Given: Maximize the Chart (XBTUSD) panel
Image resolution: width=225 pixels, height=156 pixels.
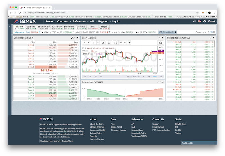Looking at the screenshot, I should 159,38.
